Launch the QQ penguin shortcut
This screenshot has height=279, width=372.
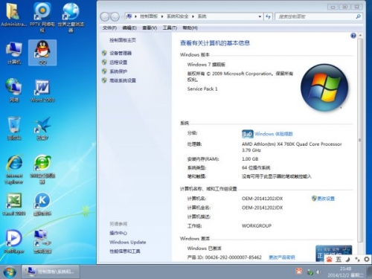click(x=42, y=53)
